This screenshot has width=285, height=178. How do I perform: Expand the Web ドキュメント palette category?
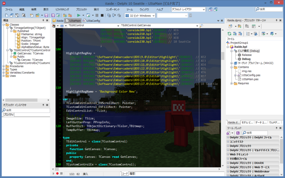(228, 154)
